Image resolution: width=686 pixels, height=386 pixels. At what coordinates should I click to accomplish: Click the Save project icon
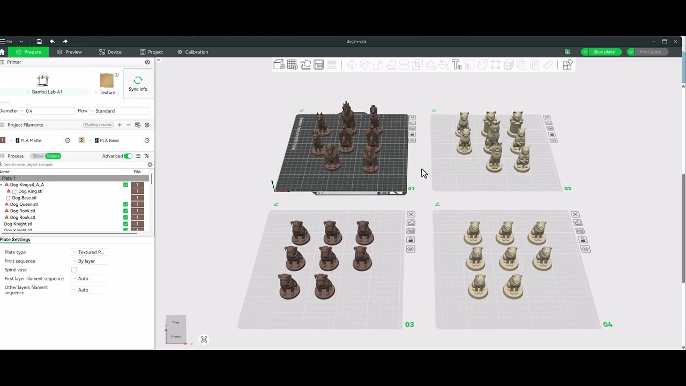point(39,41)
